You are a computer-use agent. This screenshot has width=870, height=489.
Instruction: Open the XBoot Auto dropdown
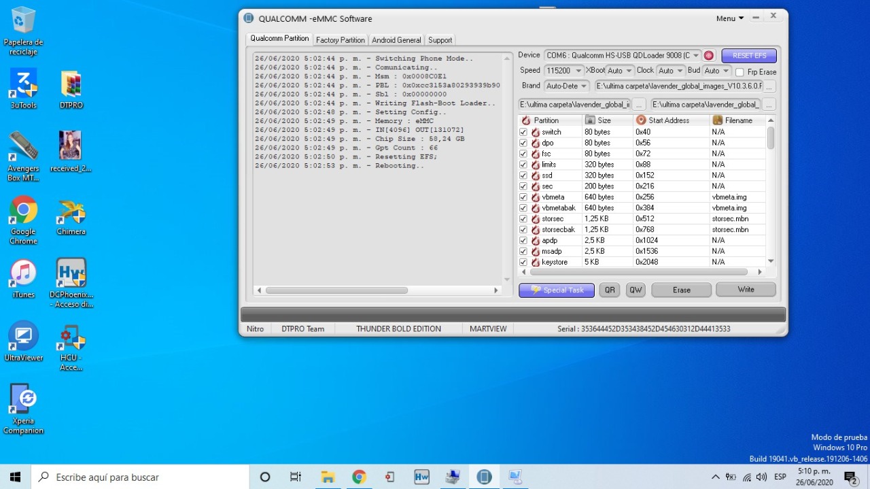tap(620, 71)
